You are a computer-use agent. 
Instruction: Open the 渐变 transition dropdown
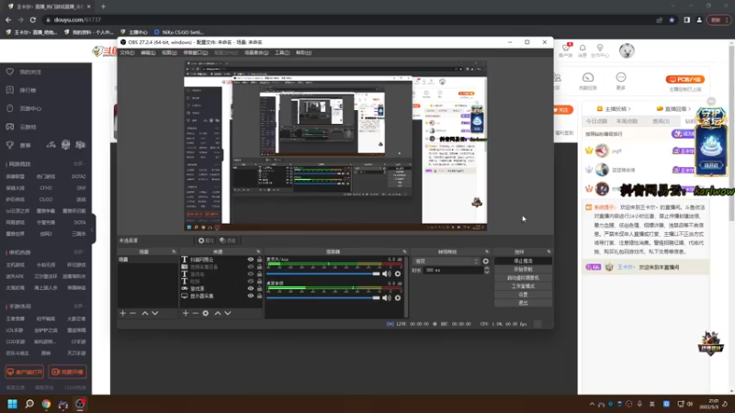pos(446,262)
